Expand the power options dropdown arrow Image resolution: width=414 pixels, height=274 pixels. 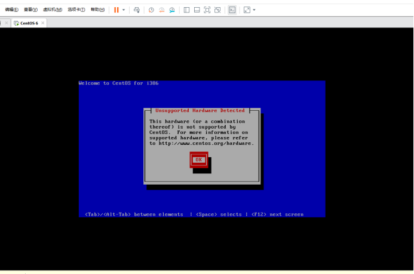coord(124,10)
